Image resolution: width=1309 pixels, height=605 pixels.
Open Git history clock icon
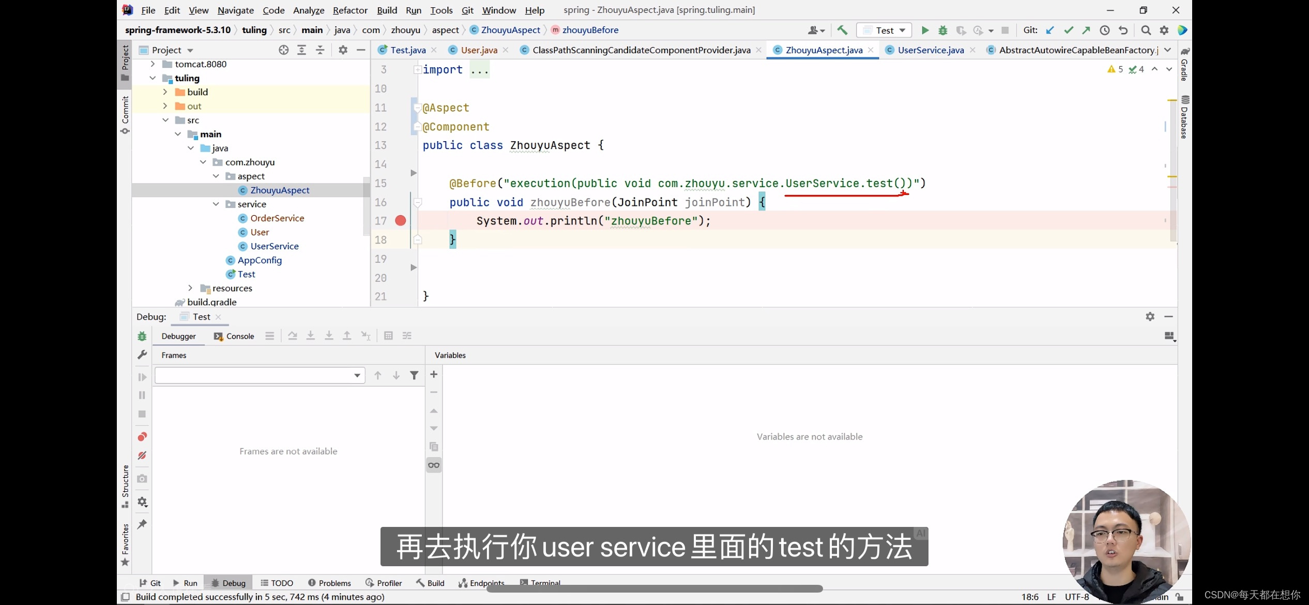click(1105, 30)
